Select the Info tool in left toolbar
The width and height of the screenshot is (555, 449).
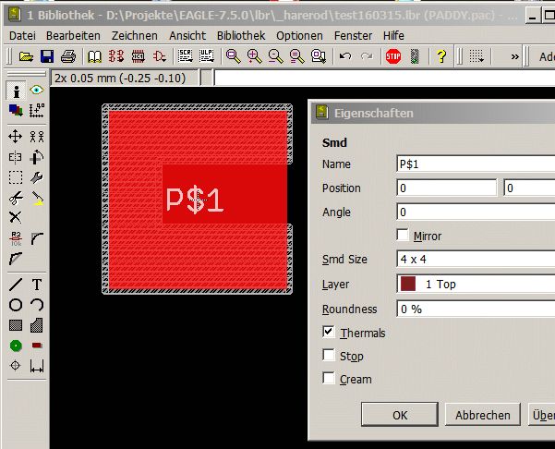pos(16,91)
